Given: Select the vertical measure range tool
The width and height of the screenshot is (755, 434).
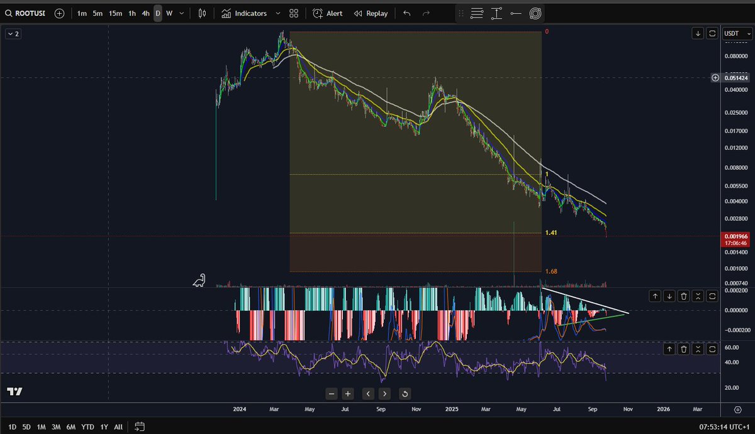Looking at the screenshot, I should [497, 13].
